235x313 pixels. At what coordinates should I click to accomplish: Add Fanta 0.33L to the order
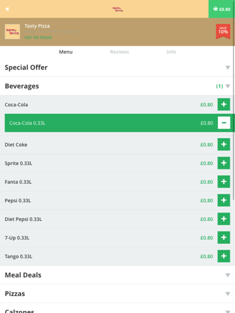[224, 182]
